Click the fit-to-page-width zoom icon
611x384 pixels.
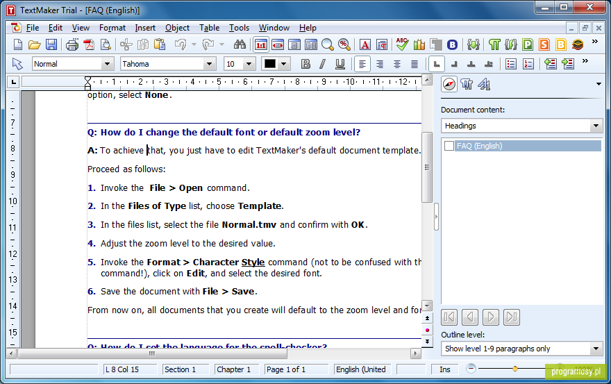coord(278,45)
